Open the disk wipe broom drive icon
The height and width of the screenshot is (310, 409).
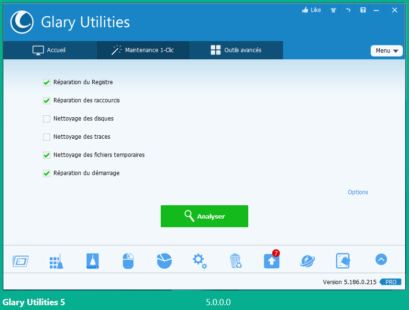(x=93, y=261)
